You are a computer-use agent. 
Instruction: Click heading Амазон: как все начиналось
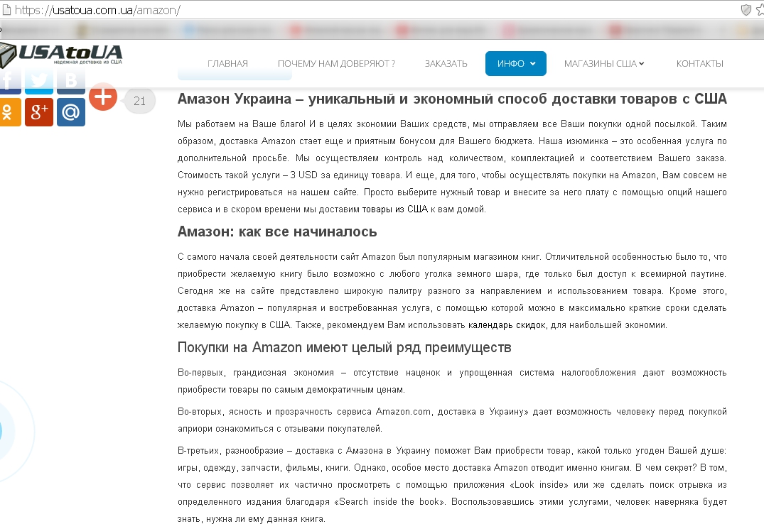point(277,231)
